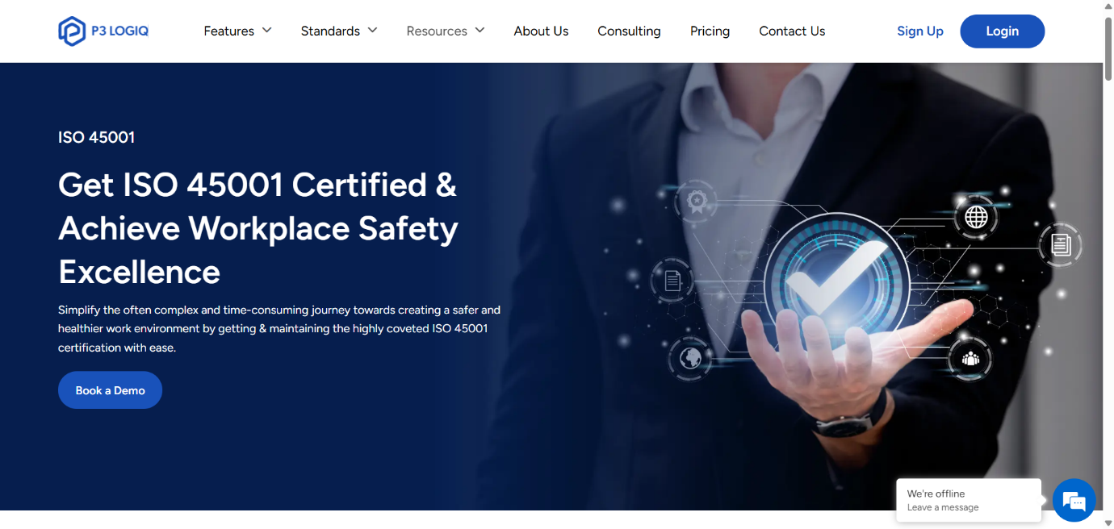The height and width of the screenshot is (529, 1114).
Task: Select the award badge icon in the hero
Action: [x=695, y=202]
